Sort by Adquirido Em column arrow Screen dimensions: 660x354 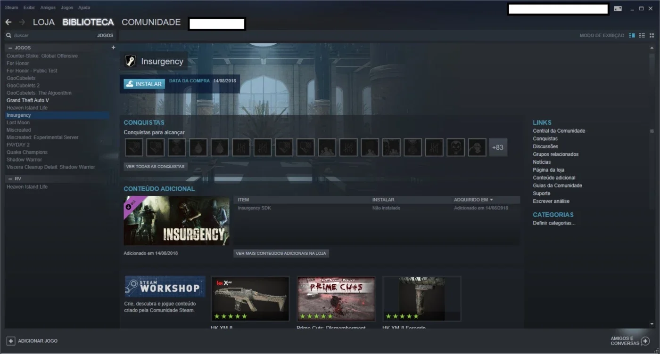[491, 200]
